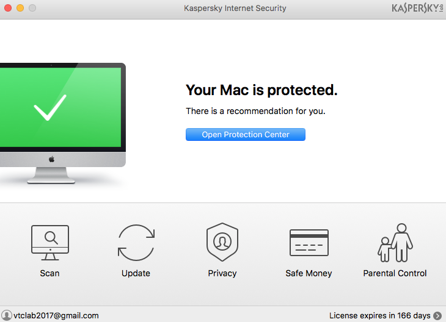The height and width of the screenshot is (322, 446).
Task: Click the Kaspersky Lab logo
Action: (x=417, y=9)
